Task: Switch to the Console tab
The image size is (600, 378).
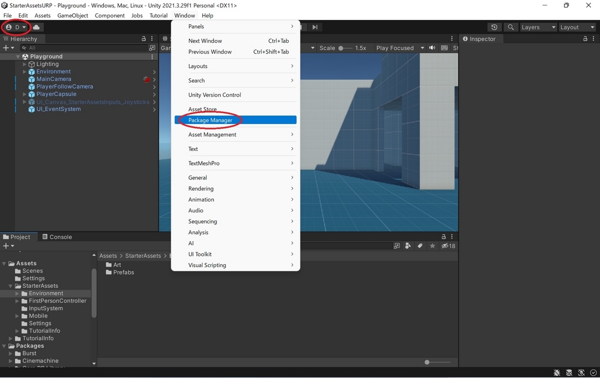Action: (x=57, y=236)
